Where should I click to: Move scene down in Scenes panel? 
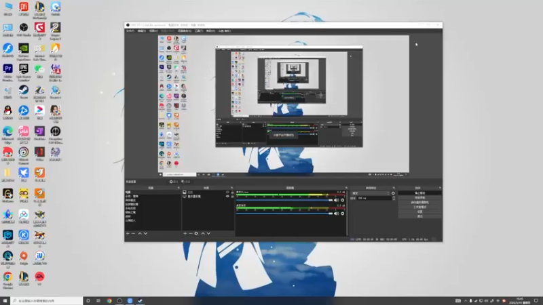pos(145,233)
